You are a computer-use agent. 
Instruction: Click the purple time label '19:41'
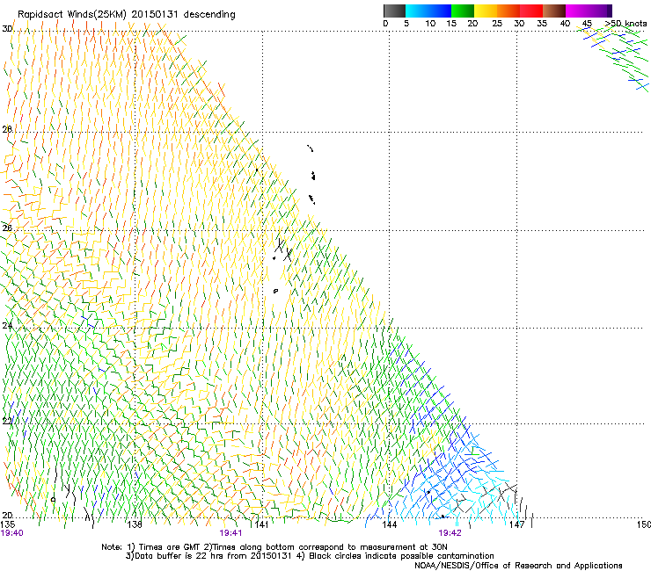click(230, 533)
